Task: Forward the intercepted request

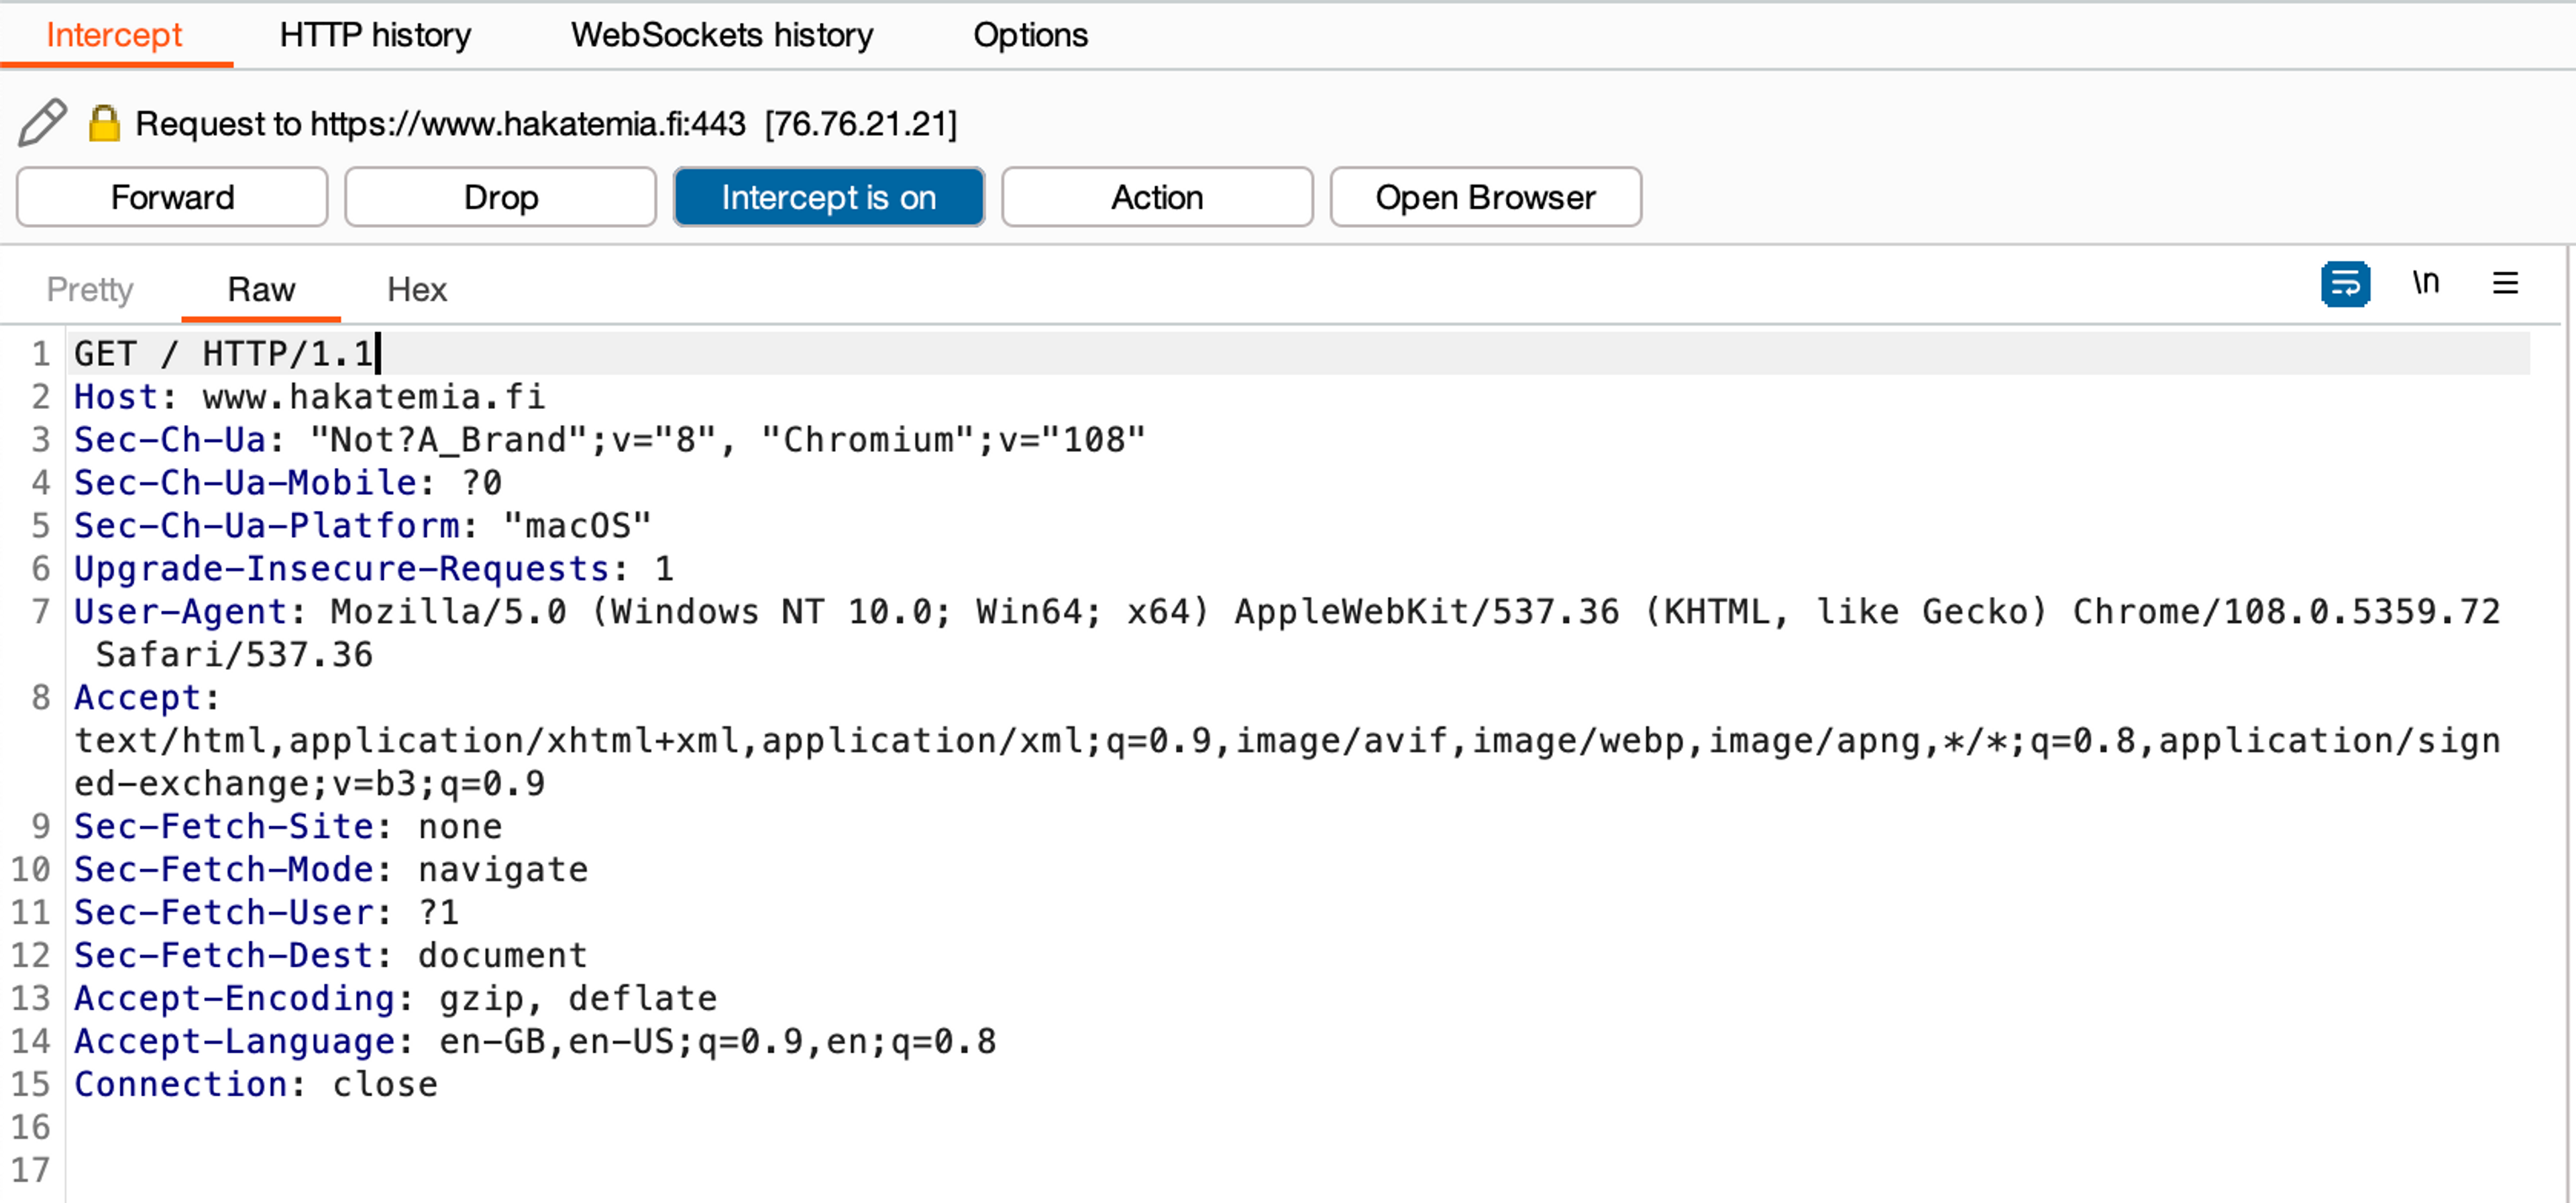Action: [x=172, y=197]
